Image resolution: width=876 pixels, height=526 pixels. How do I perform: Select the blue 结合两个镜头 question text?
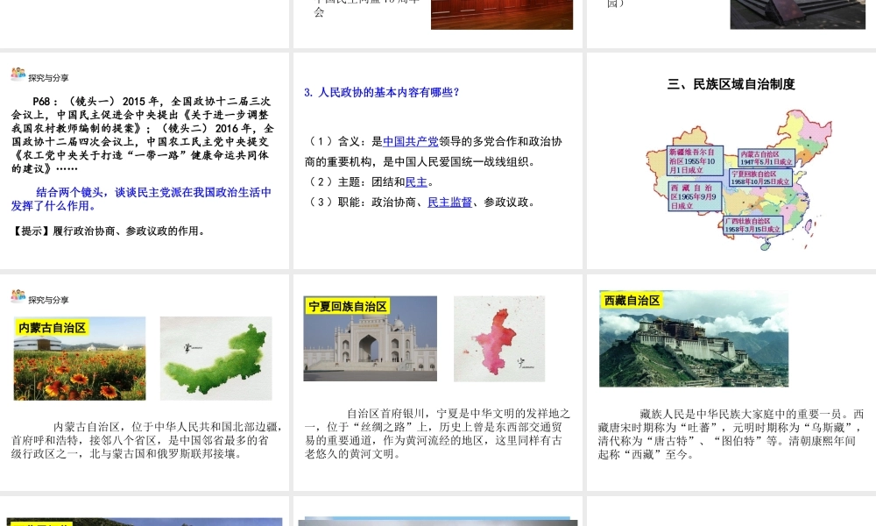[x=141, y=199]
